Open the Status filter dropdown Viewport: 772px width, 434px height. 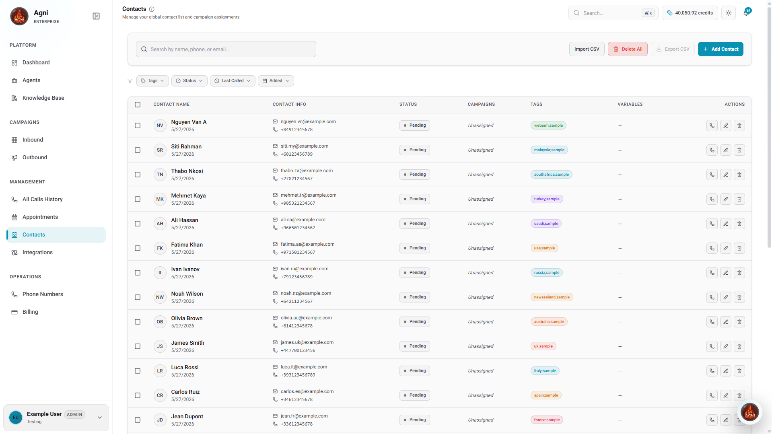189,81
